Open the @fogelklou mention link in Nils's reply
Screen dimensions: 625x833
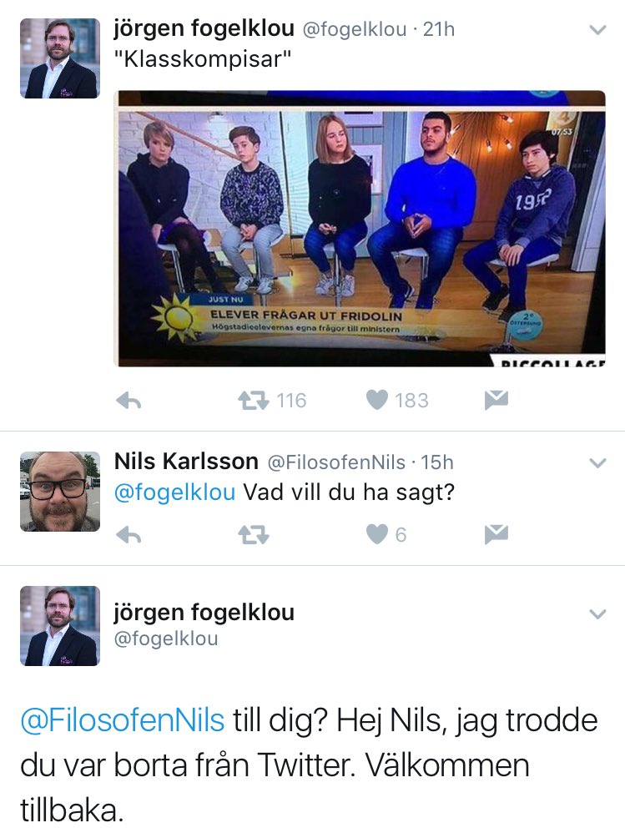(x=174, y=492)
